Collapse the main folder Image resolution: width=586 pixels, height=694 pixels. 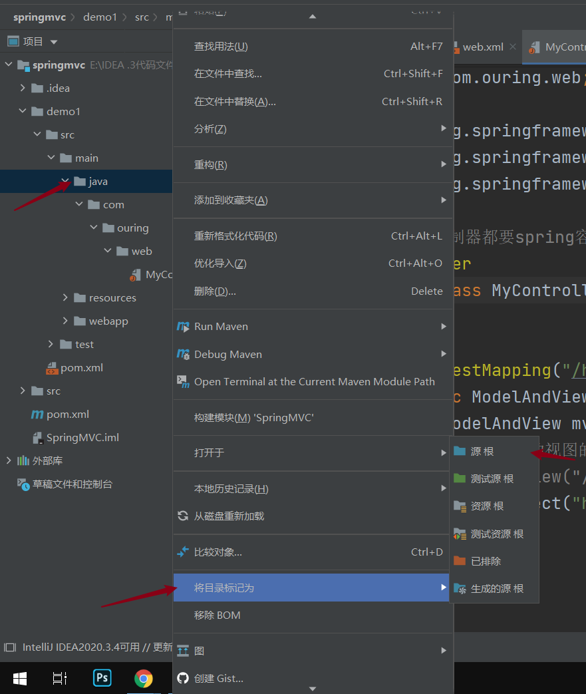51,157
